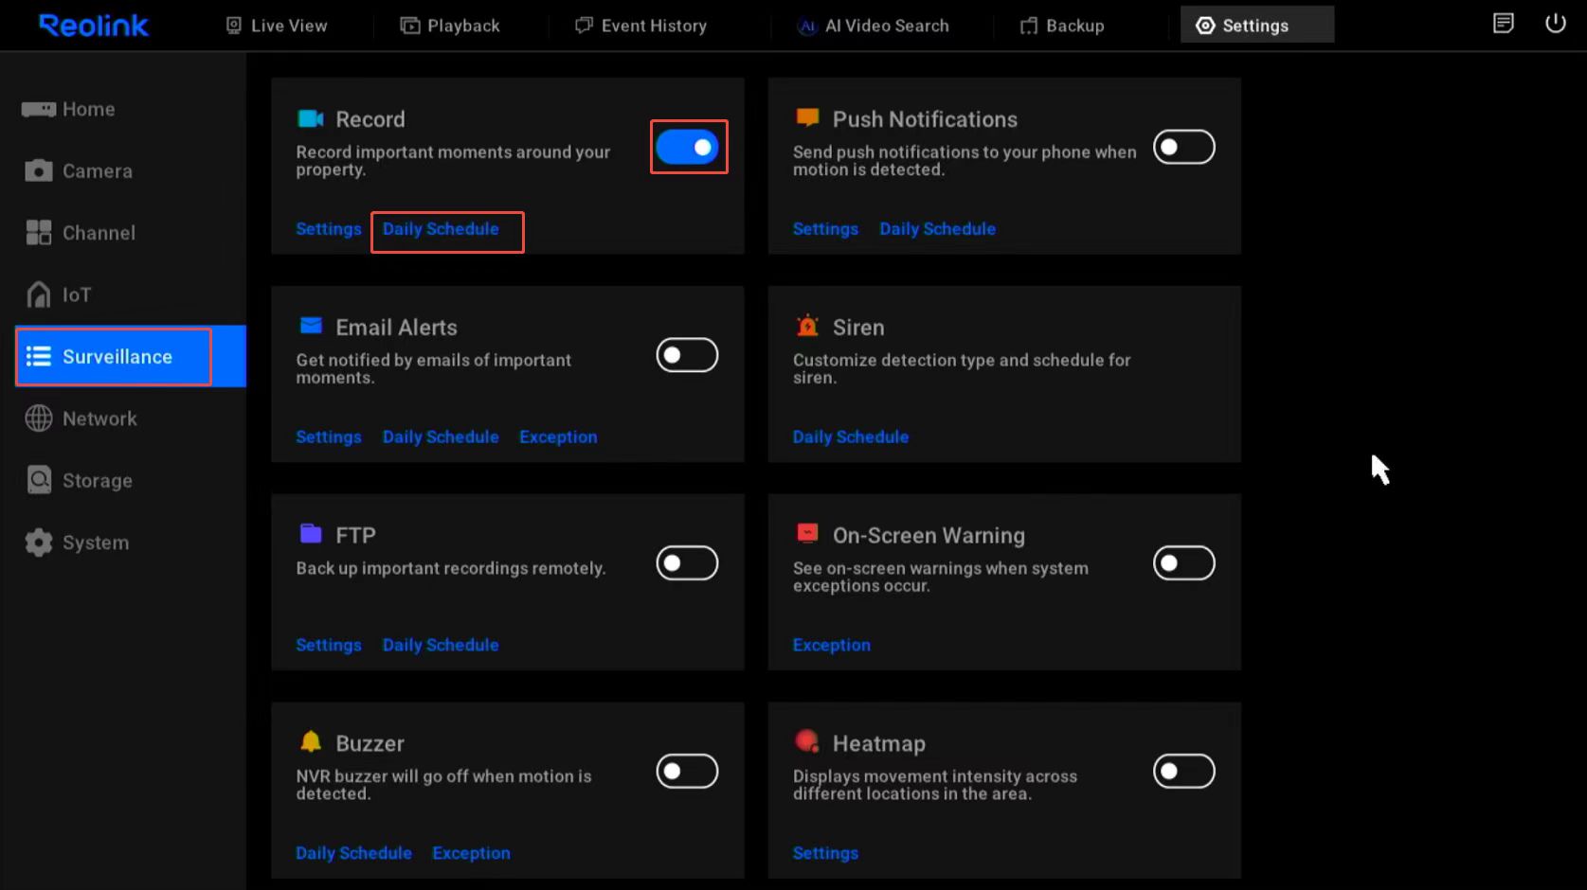Screen dimensions: 1587x890
Task: Disable the Record toggle
Action: point(688,147)
